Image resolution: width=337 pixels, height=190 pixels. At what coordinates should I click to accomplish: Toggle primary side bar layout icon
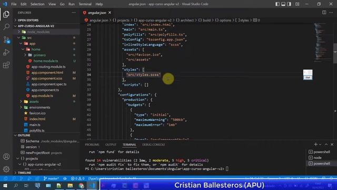[277, 4]
